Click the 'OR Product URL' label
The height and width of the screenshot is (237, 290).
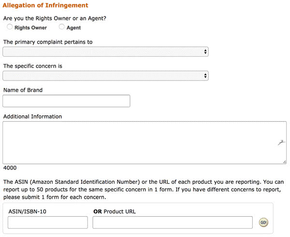click(115, 211)
